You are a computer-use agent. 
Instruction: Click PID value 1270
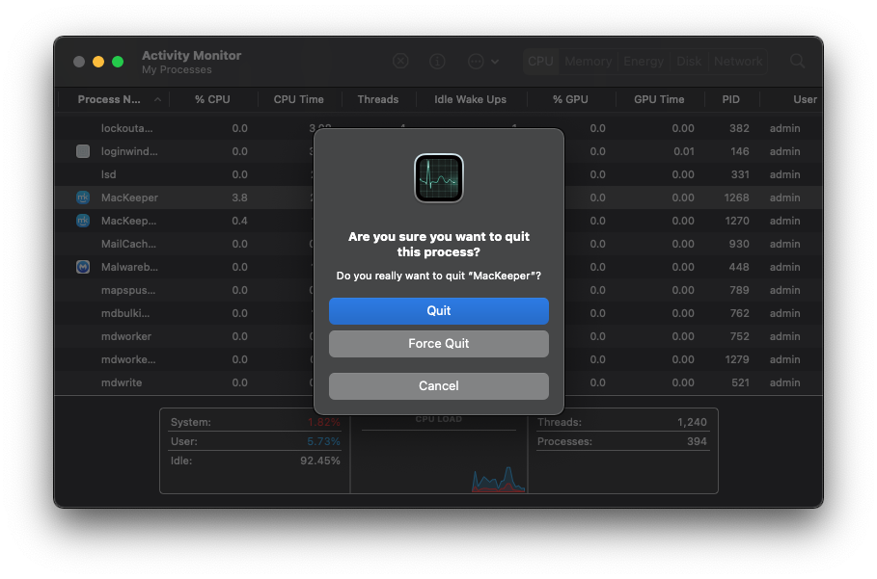[x=736, y=221]
